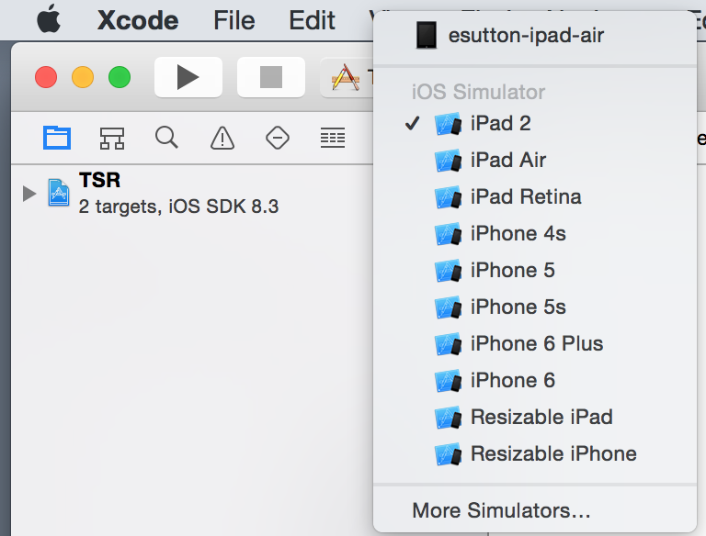Select iPad Air simulator
This screenshot has width=706, height=536.
pyautogui.click(x=535, y=161)
